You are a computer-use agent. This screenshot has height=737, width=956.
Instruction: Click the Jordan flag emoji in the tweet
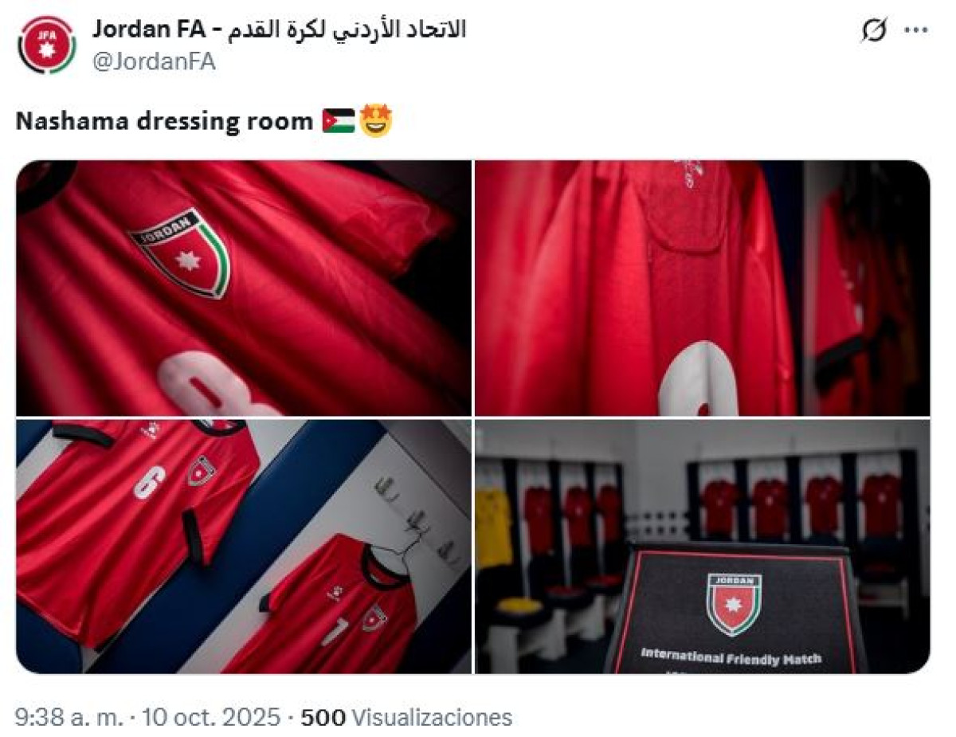click(x=339, y=122)
